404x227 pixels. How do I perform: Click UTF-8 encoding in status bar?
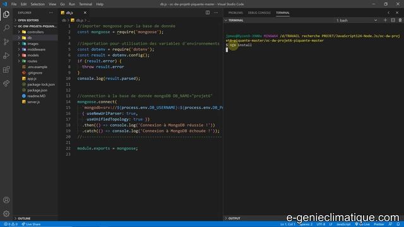coord(321,224)
